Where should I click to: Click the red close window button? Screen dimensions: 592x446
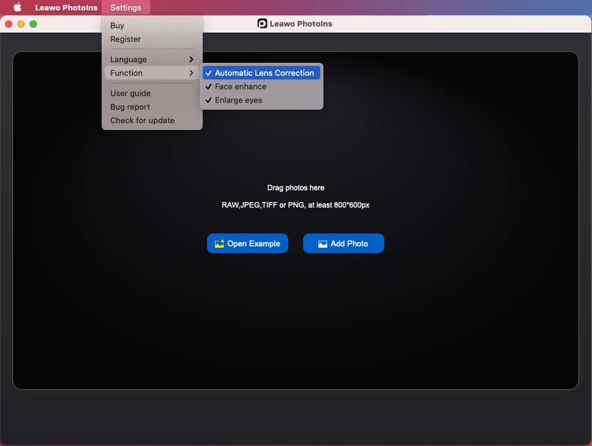[9, 24]
